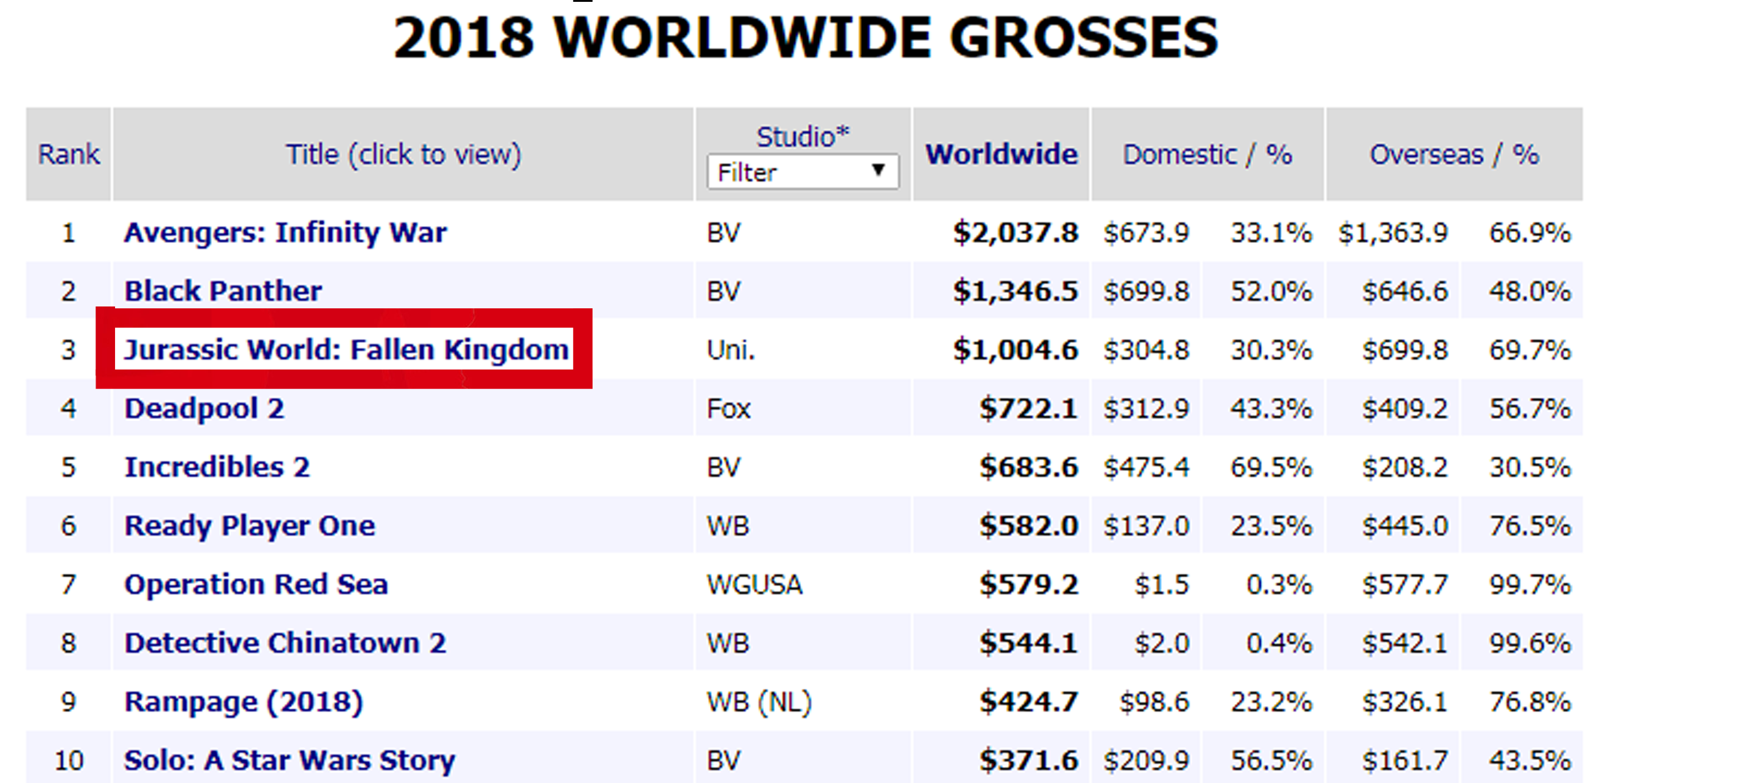Screen dimensions: 1763x783
Task: Select Rampage domestic gross $98.6
Action: click(1155, 702)
